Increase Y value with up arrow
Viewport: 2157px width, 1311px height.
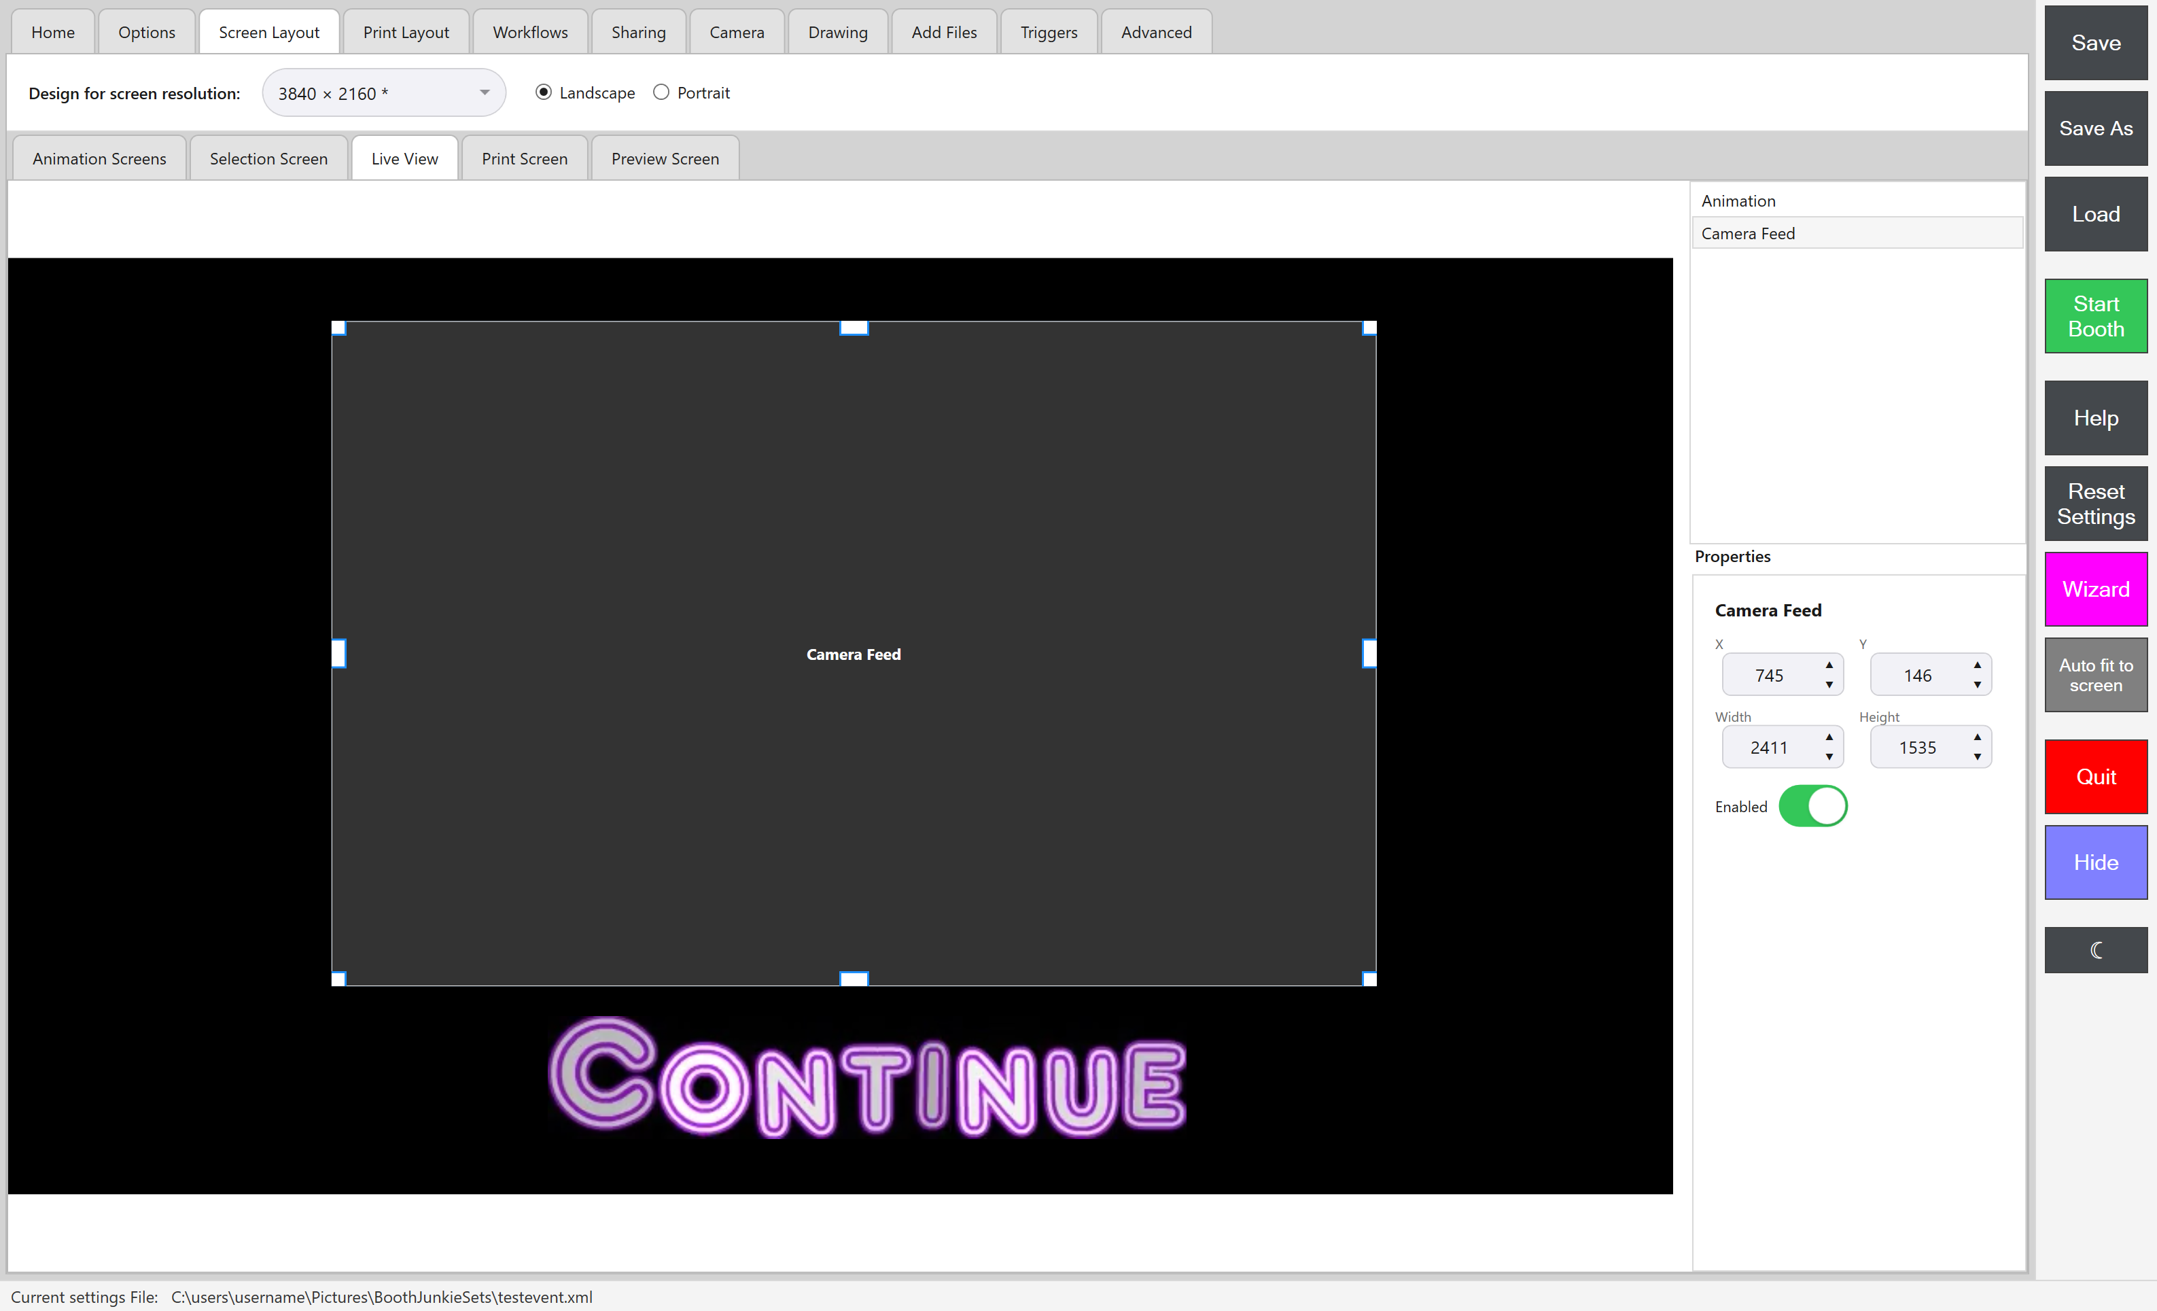coord(1977,665)
